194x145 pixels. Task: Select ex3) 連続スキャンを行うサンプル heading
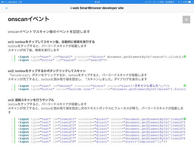[31, 100]
